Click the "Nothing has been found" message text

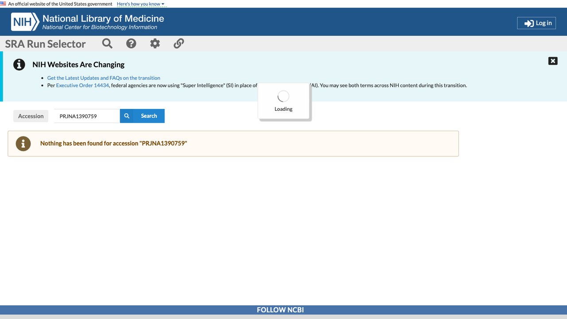pyautogui.click(x=114, y=144)
